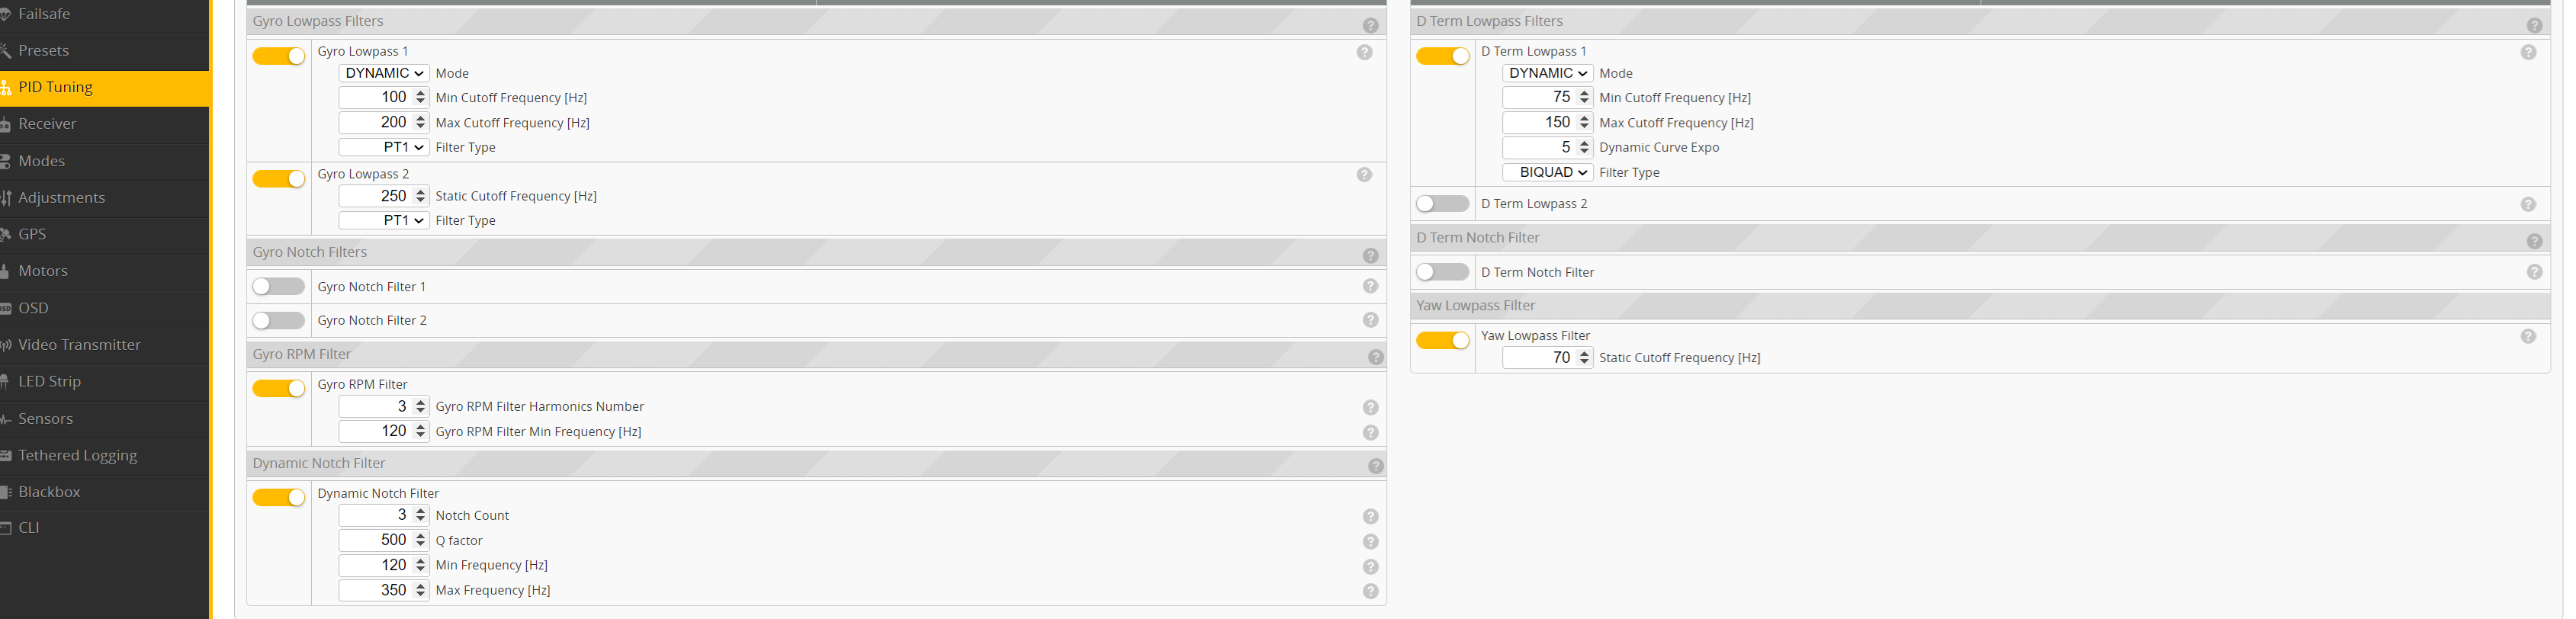
Task: Disable the D Term Lowpass 1 toggle
Action: [1443, 56]
